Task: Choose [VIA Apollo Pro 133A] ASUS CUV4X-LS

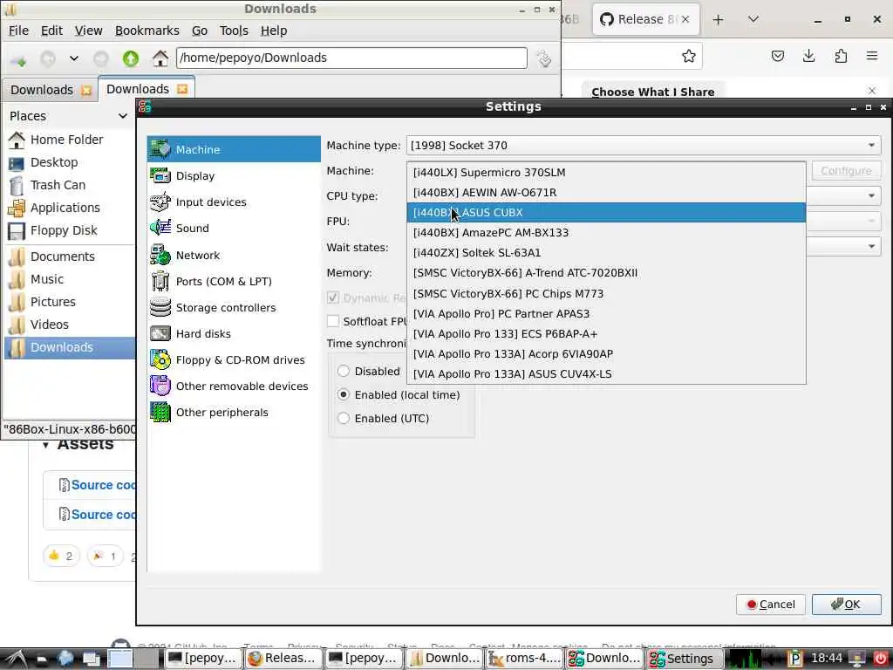Action: [x=606, y=373]
